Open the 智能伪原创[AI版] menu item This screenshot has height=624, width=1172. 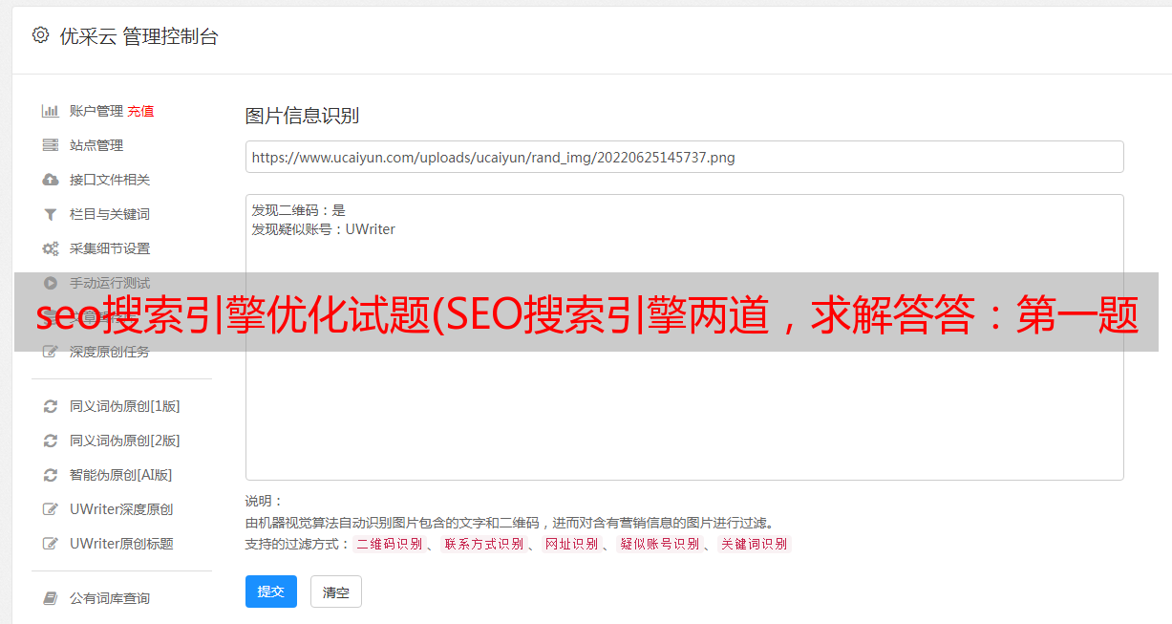click(120, 475)
